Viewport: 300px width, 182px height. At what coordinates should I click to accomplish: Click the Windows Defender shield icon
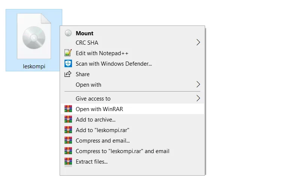tap(68, 63)
